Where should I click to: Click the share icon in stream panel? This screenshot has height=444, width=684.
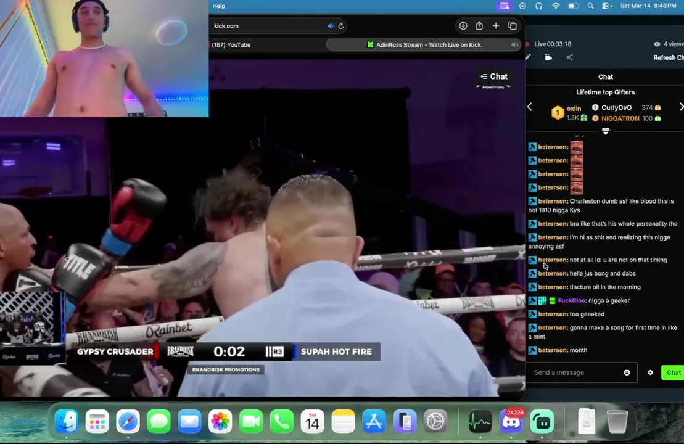click(570, 57)
